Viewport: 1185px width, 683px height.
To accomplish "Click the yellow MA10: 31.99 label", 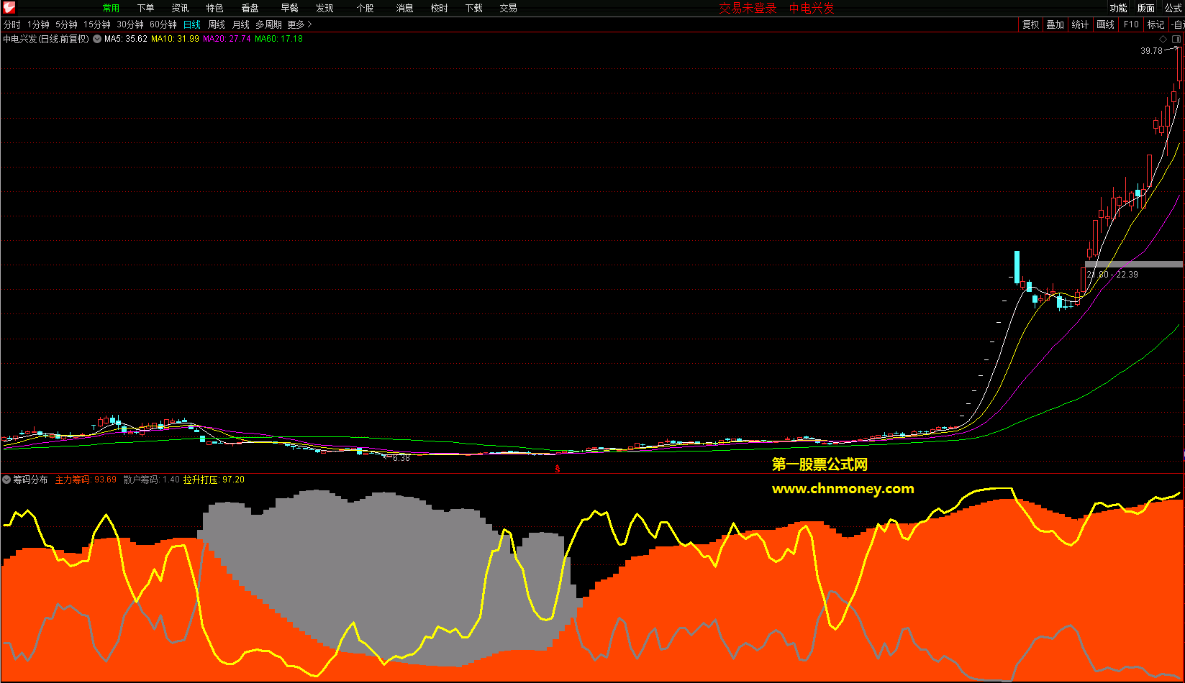I will click(175, 39).
